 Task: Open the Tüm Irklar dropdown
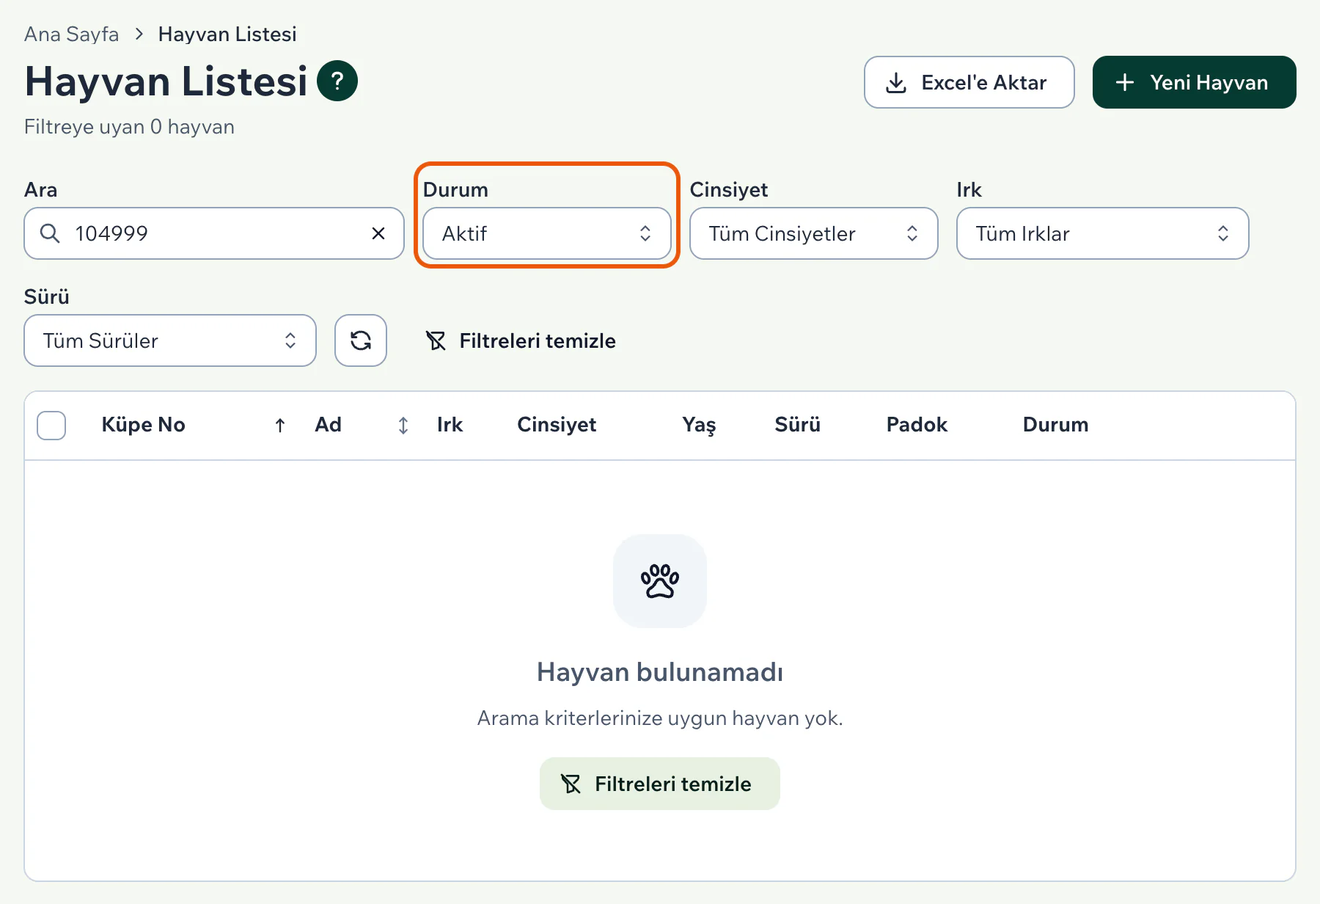pos(1103,233)
